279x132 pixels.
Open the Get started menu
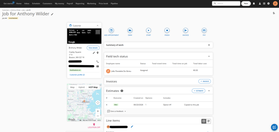(8, 3)
